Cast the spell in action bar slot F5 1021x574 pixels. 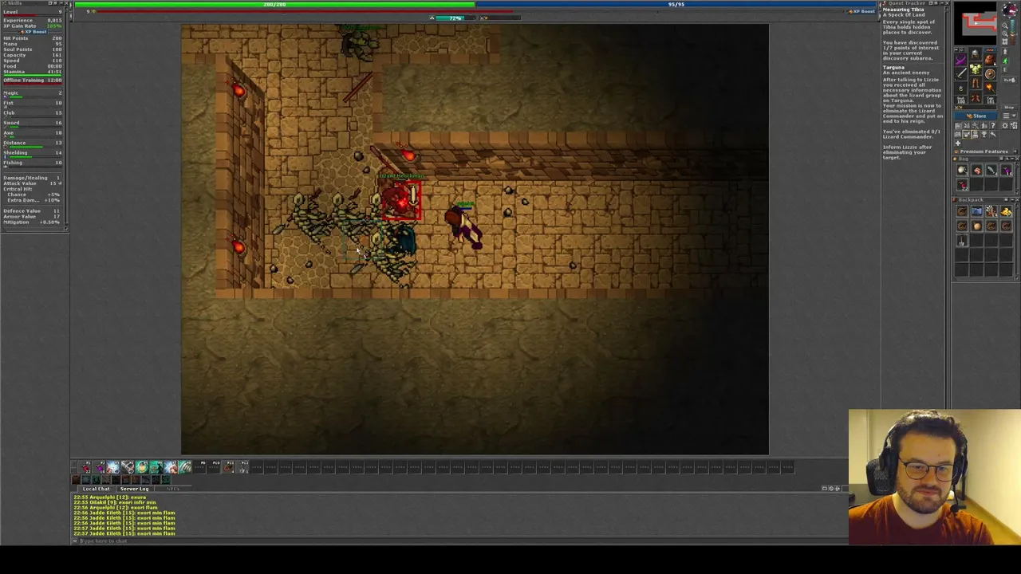point(141,467)
